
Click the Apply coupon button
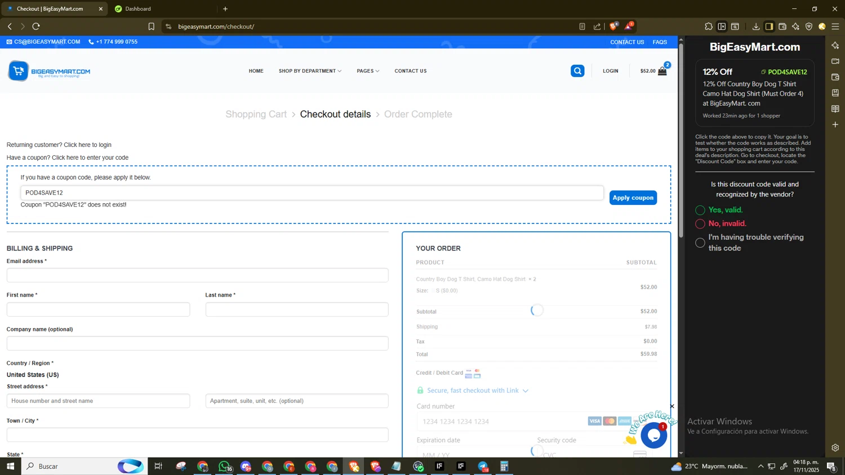coord(633,198)
